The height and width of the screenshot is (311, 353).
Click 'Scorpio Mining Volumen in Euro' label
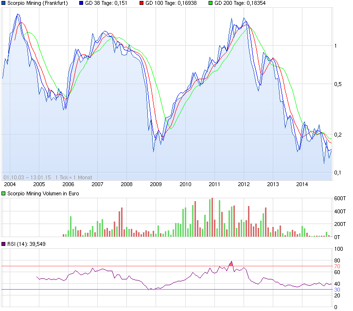pos(43,193)
